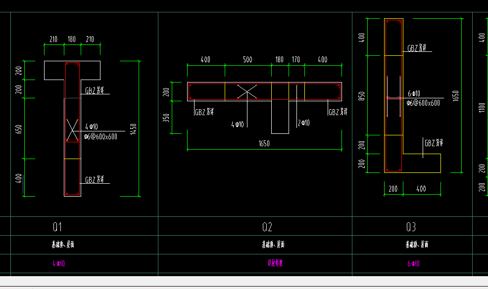Click the lower GBZ label in Q1
488x289 pixels.
95,180
